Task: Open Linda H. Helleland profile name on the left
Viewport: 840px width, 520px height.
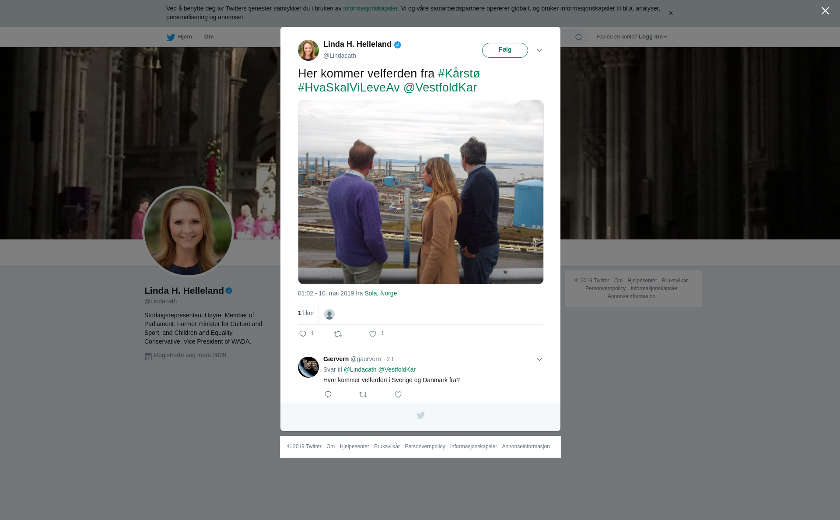Action: coord(184,291)
